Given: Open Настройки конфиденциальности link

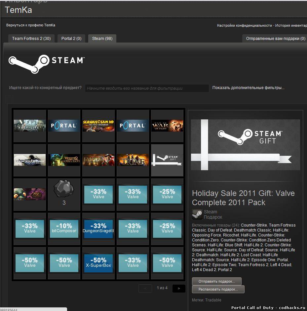Looking at the screenshot, I should (x=245, y=25).
